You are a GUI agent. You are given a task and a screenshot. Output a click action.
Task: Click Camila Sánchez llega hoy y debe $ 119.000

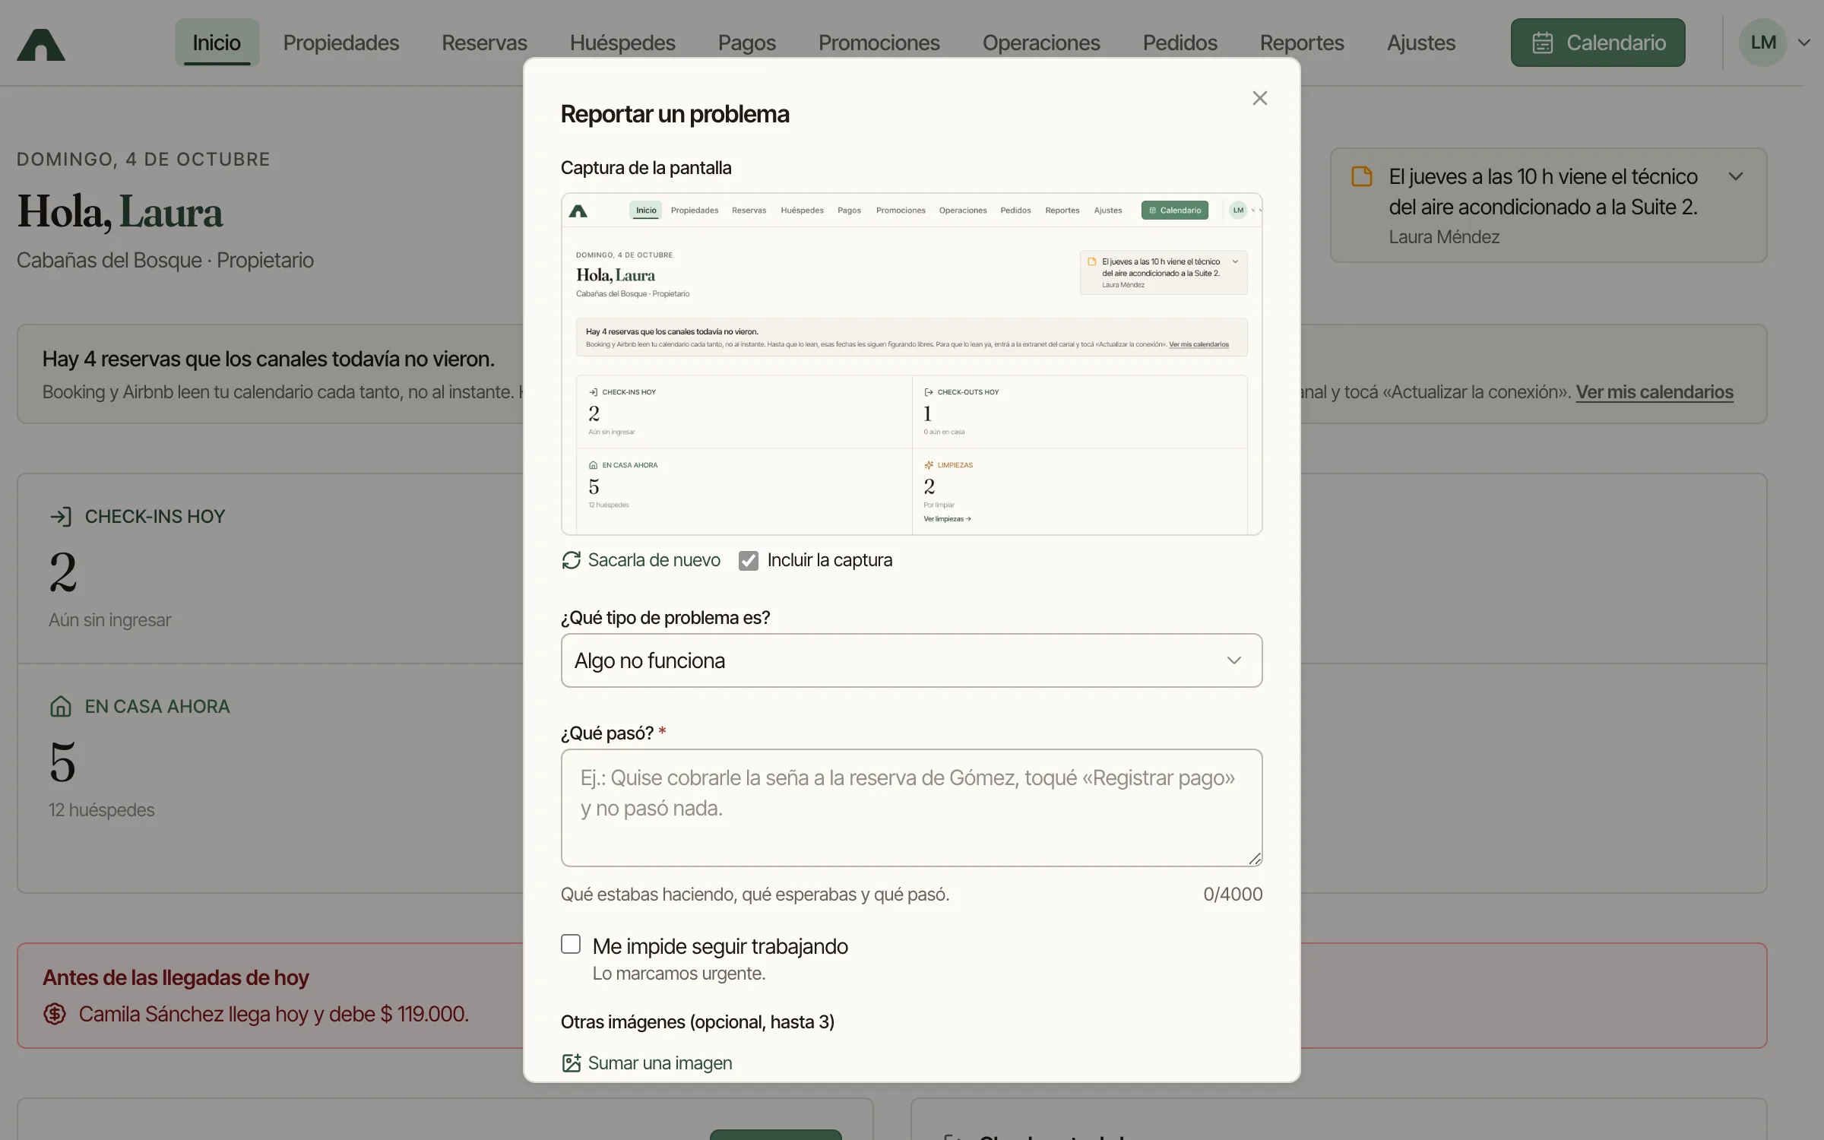tap(274, 1014)
